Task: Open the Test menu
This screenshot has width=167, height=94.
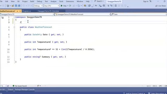Action: pyautogui.click(x=46, y=1)
